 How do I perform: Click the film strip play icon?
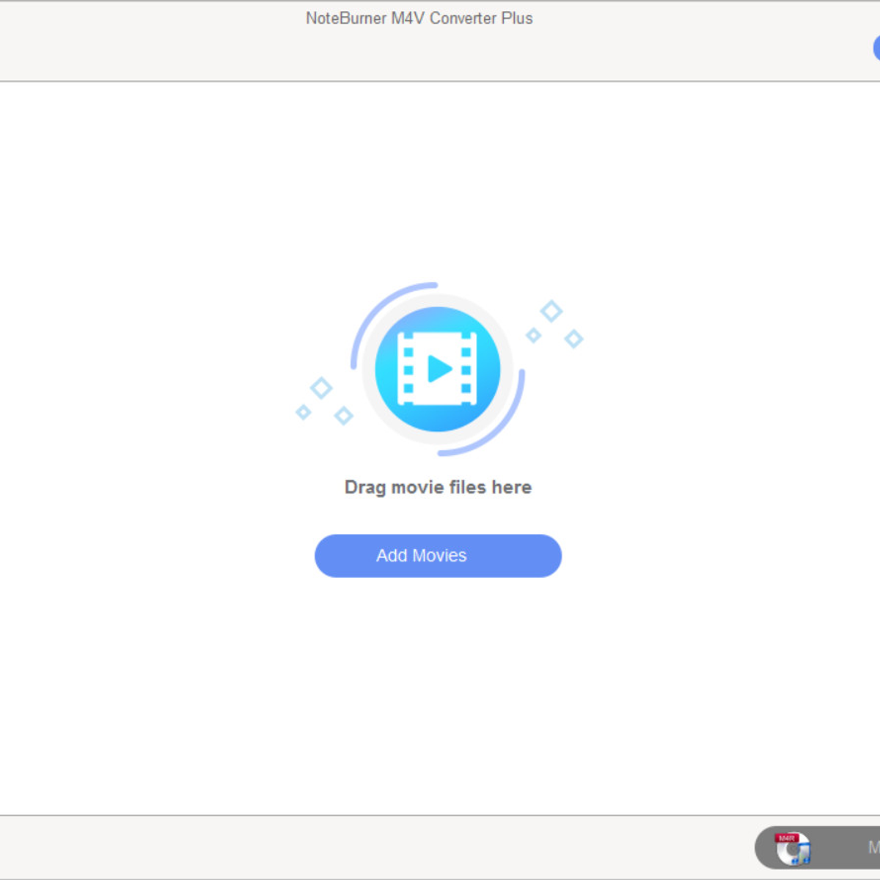click(x=438, y=369)
